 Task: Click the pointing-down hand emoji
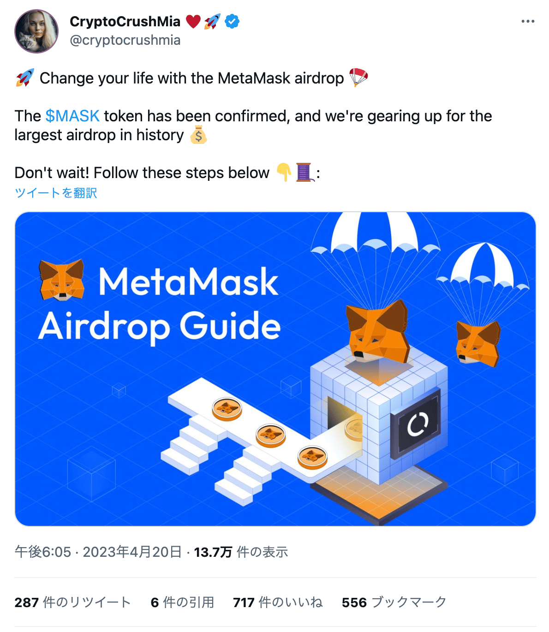pyautogui.click(x=284, y=172)
